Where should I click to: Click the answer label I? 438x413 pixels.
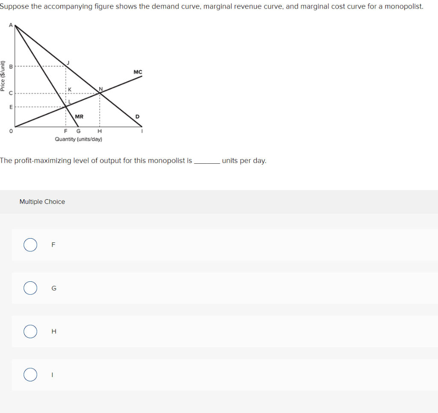point(52,375)
